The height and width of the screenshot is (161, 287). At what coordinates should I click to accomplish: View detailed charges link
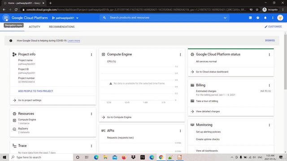[208, 111]
